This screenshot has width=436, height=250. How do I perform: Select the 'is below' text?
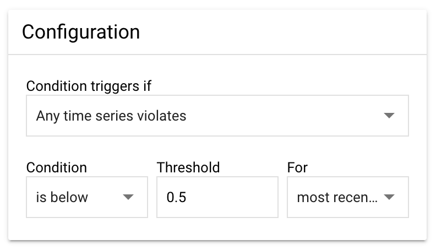click(x=62, y=197)
